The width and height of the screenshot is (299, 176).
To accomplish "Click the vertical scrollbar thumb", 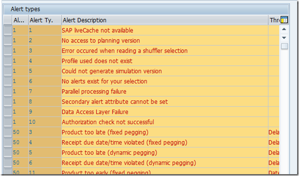I will pyautogui.click(x=284, y=46).
